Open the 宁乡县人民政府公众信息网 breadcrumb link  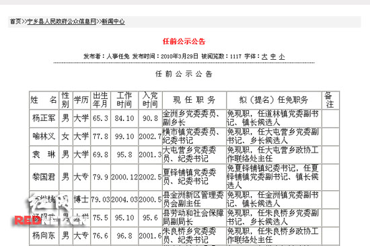pos(62,22)
